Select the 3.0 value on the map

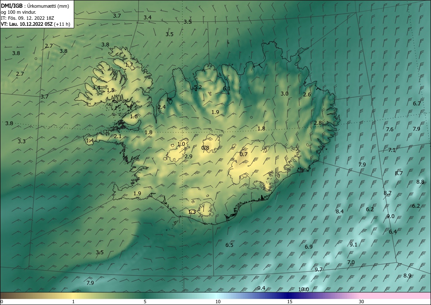[284, 93]
